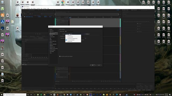Open the Sample Rate dropdown arrow

pyautogui.click(x=84, y=38)
